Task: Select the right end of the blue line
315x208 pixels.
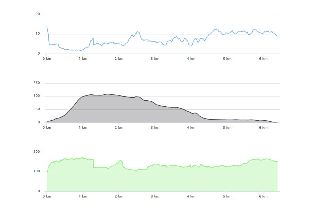Action: click(x=278, y=36)
